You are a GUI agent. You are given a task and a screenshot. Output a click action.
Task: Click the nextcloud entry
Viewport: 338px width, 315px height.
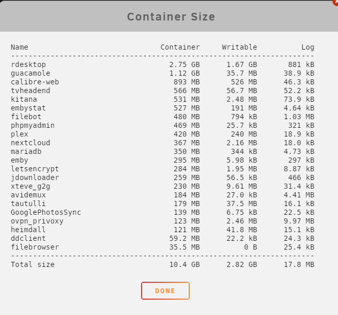30,143
